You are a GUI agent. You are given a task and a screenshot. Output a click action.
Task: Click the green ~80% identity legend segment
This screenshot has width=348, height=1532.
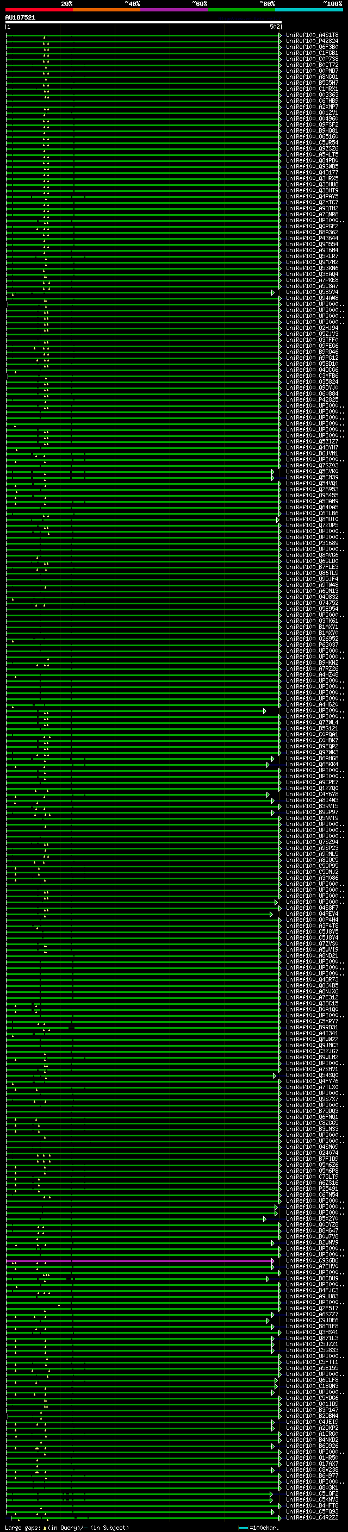(x=241, y=10)
